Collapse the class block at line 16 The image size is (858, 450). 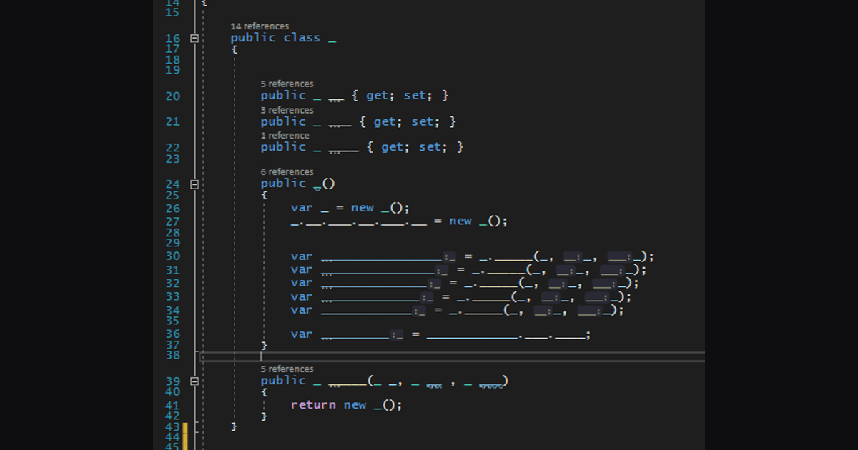click(x=194, y=39)
